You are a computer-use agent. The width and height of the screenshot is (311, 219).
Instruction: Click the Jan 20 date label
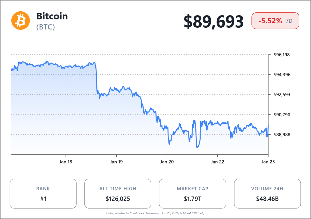coord(167,162)
